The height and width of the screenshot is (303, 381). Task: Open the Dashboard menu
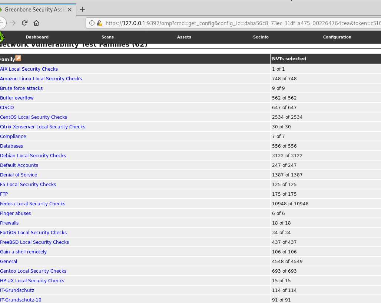point(37,37)
